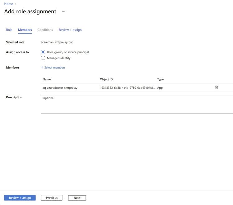Screen dimensions: 233x205
Task: Click the plus icon beside Select members
Action: [x=42, y=67]
